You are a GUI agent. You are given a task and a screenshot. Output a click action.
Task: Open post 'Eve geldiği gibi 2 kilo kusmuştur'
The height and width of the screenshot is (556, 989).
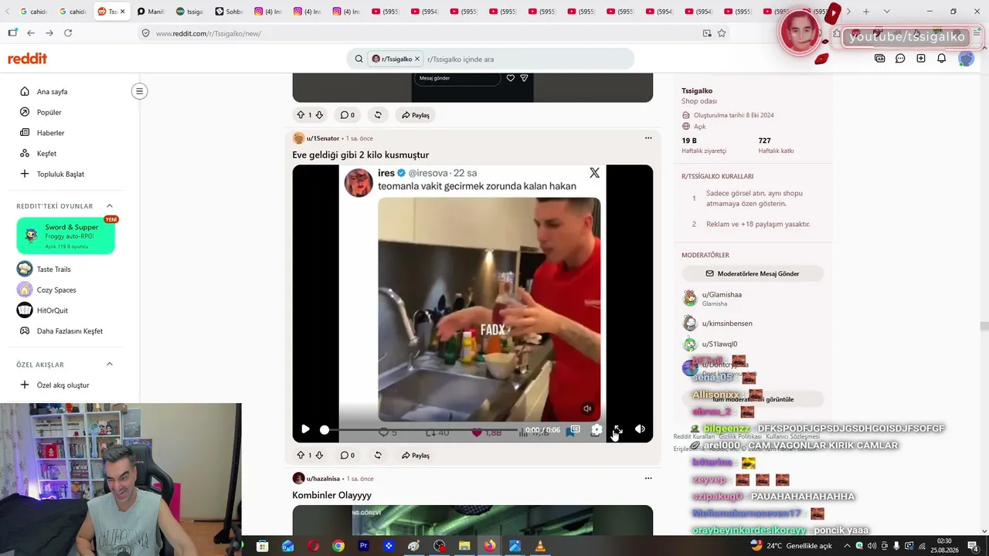[x=361, y=154]
